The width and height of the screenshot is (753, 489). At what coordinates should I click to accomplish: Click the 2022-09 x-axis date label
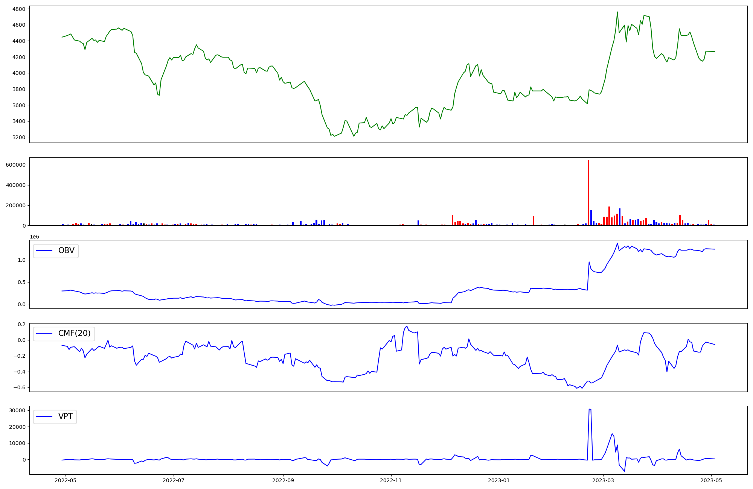tap(283, 480)
